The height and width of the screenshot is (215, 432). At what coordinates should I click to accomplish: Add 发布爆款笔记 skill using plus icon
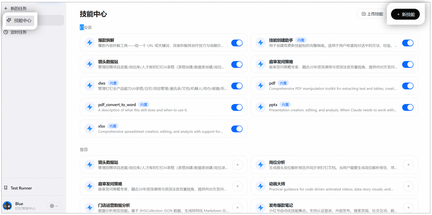pyautogui.click(x=408, y=208)
